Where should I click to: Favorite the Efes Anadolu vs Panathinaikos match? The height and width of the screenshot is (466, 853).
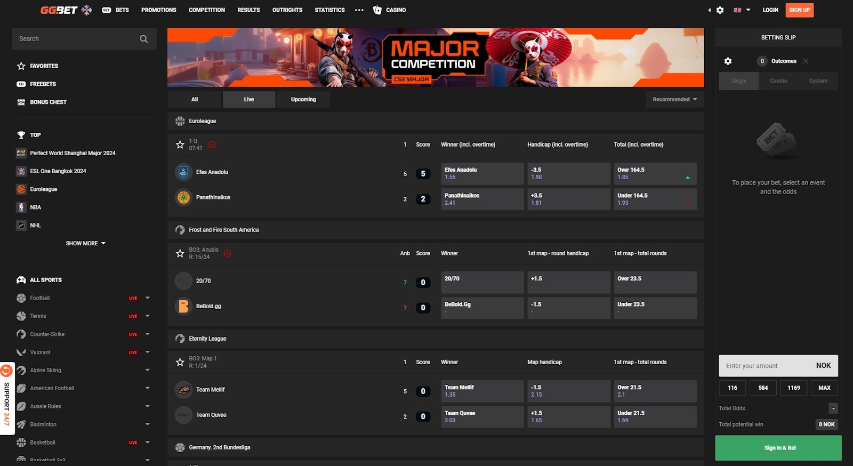pyautogui.click(x=180, y=145)
